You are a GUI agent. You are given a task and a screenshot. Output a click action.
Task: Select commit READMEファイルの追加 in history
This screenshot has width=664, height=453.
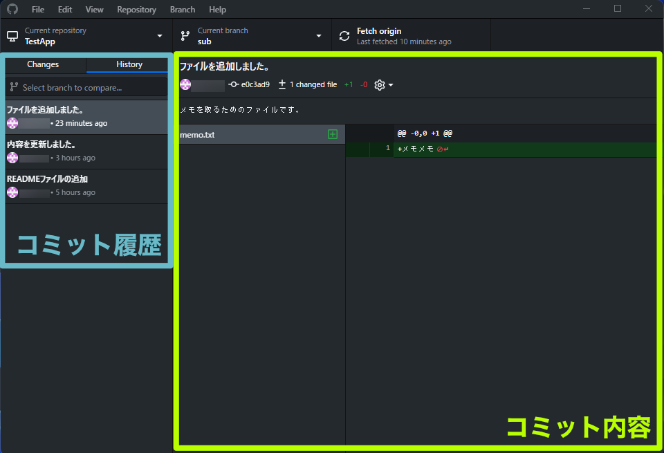click(x=86, y=187)
